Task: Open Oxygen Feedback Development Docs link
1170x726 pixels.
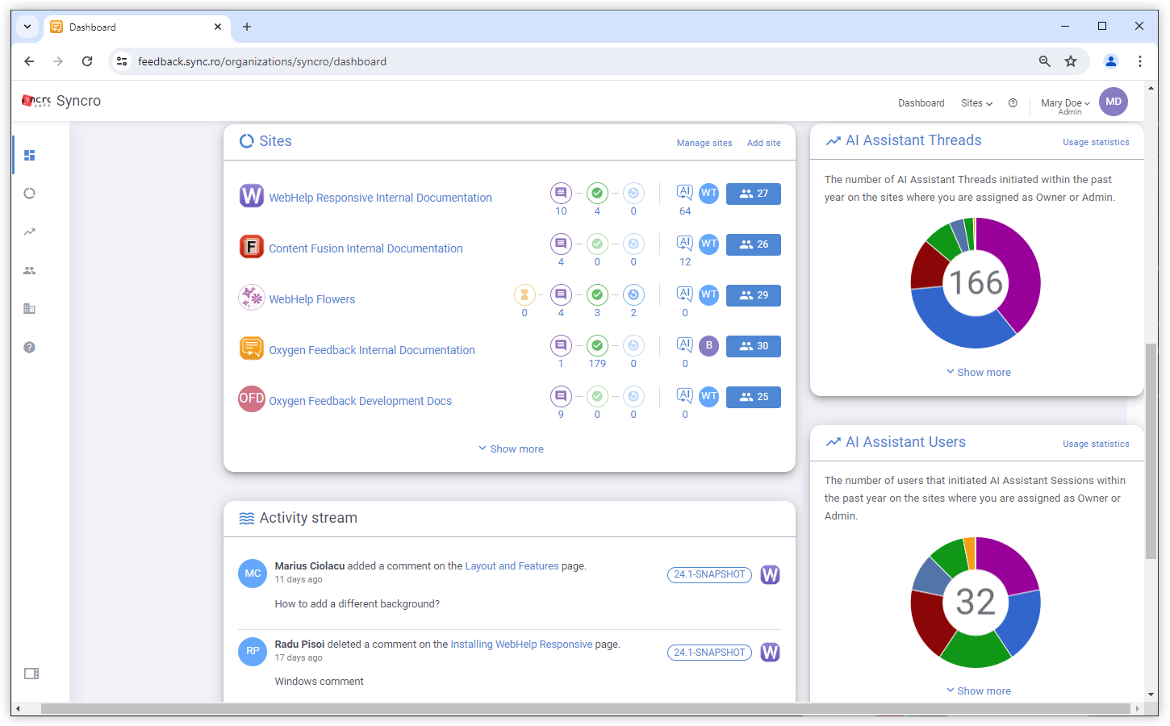Action: click(360, 401)
